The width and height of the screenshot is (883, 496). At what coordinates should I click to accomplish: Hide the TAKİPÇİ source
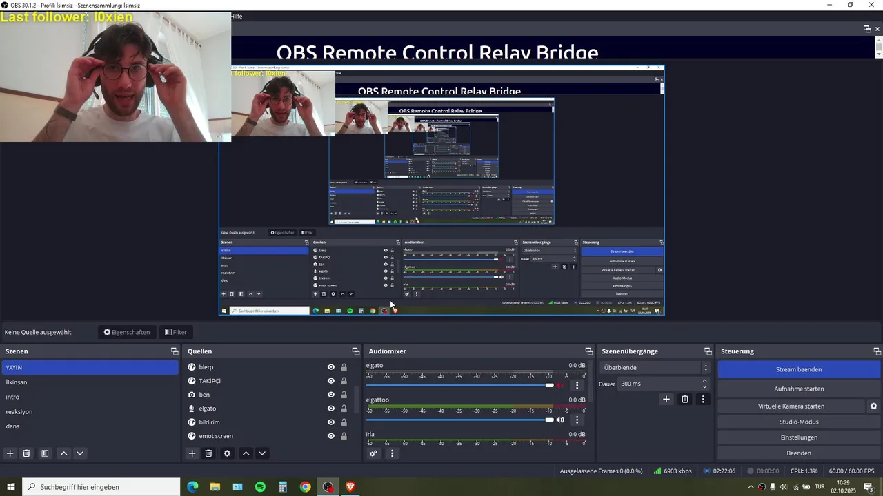331,381
